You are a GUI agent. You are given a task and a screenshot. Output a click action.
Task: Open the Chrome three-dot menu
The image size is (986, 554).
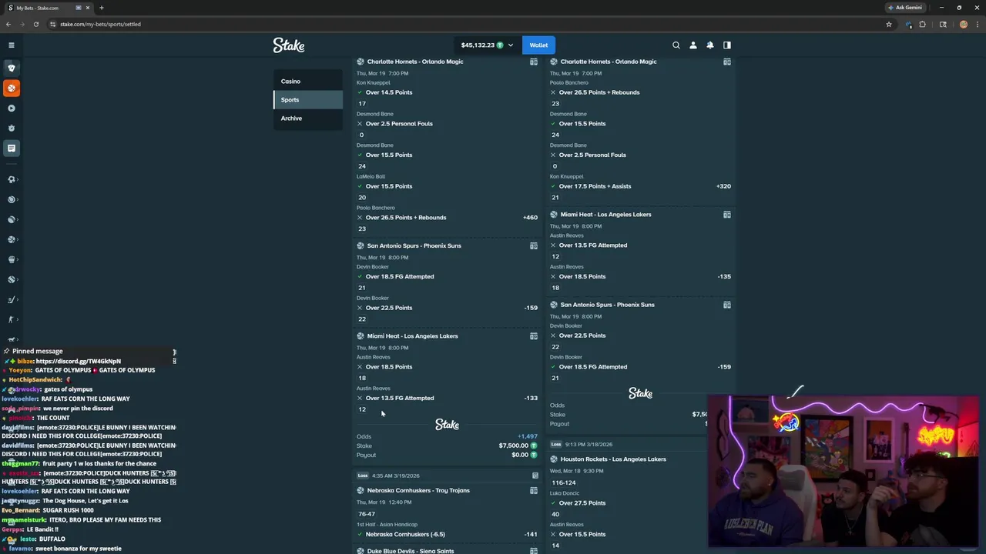(x=977, y=24)
